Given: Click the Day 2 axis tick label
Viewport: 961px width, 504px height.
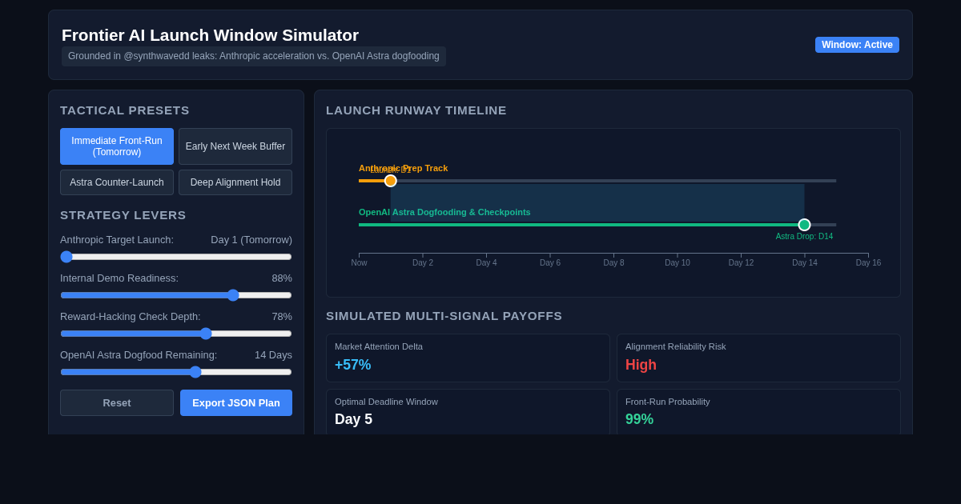Looking at the screenshot, I should (x=423, y=263).
